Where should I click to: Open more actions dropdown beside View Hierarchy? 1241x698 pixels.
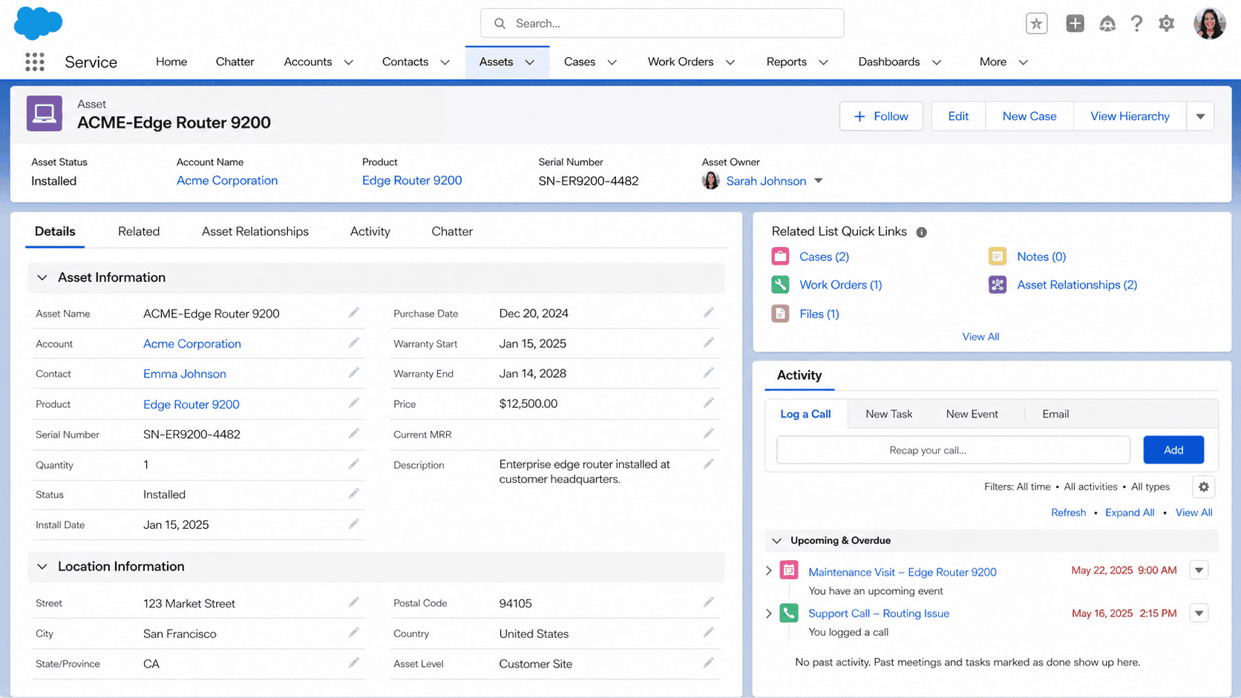pos(1200,116)
